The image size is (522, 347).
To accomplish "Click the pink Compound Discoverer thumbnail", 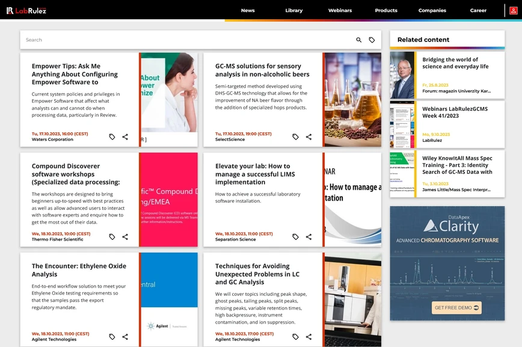I will pos(169,200).
